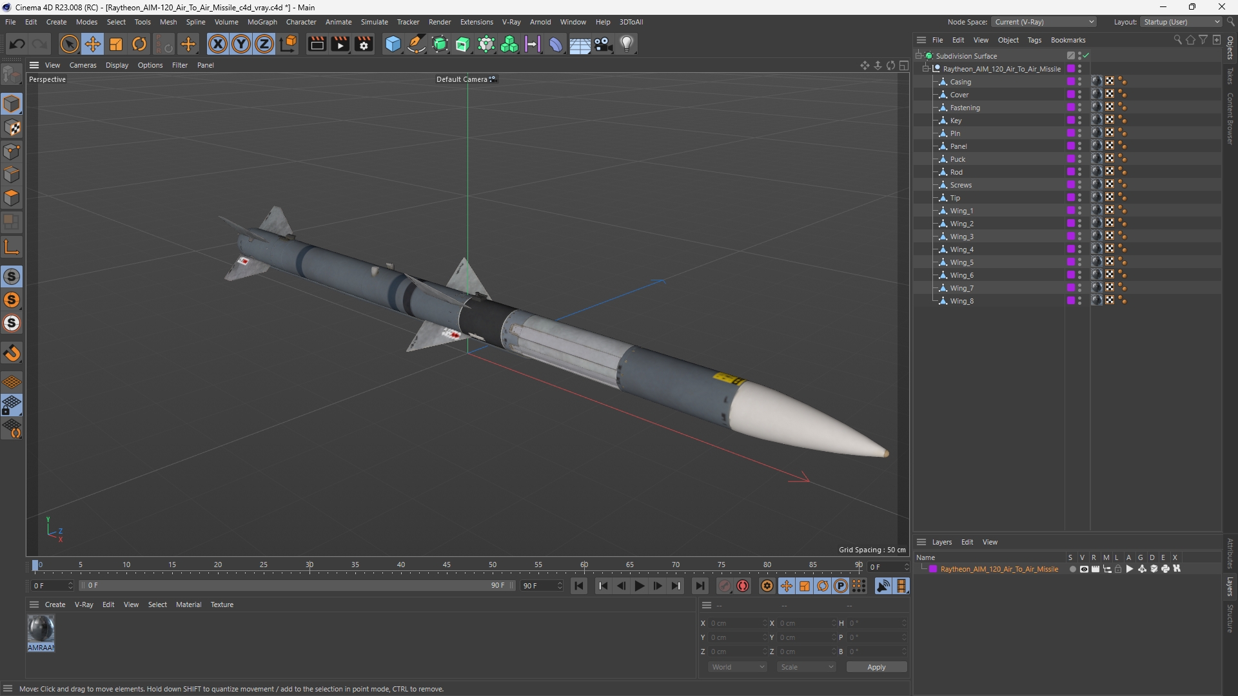Switch to Points mode

click(x=12, y=151)
